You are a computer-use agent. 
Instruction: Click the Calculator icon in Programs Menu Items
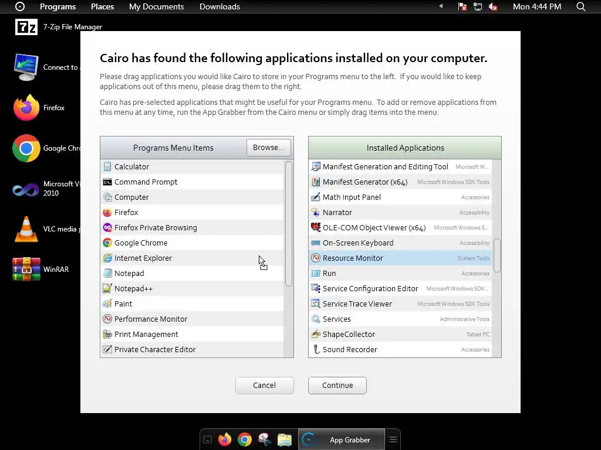pyautogui.click(x=107, y=166)
